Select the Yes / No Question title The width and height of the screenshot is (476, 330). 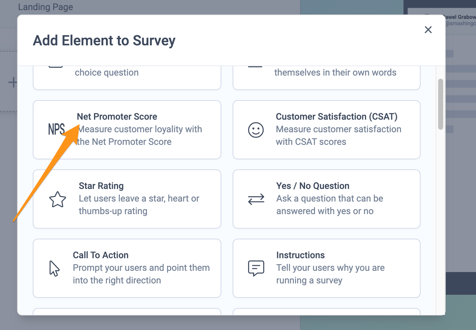313,186
